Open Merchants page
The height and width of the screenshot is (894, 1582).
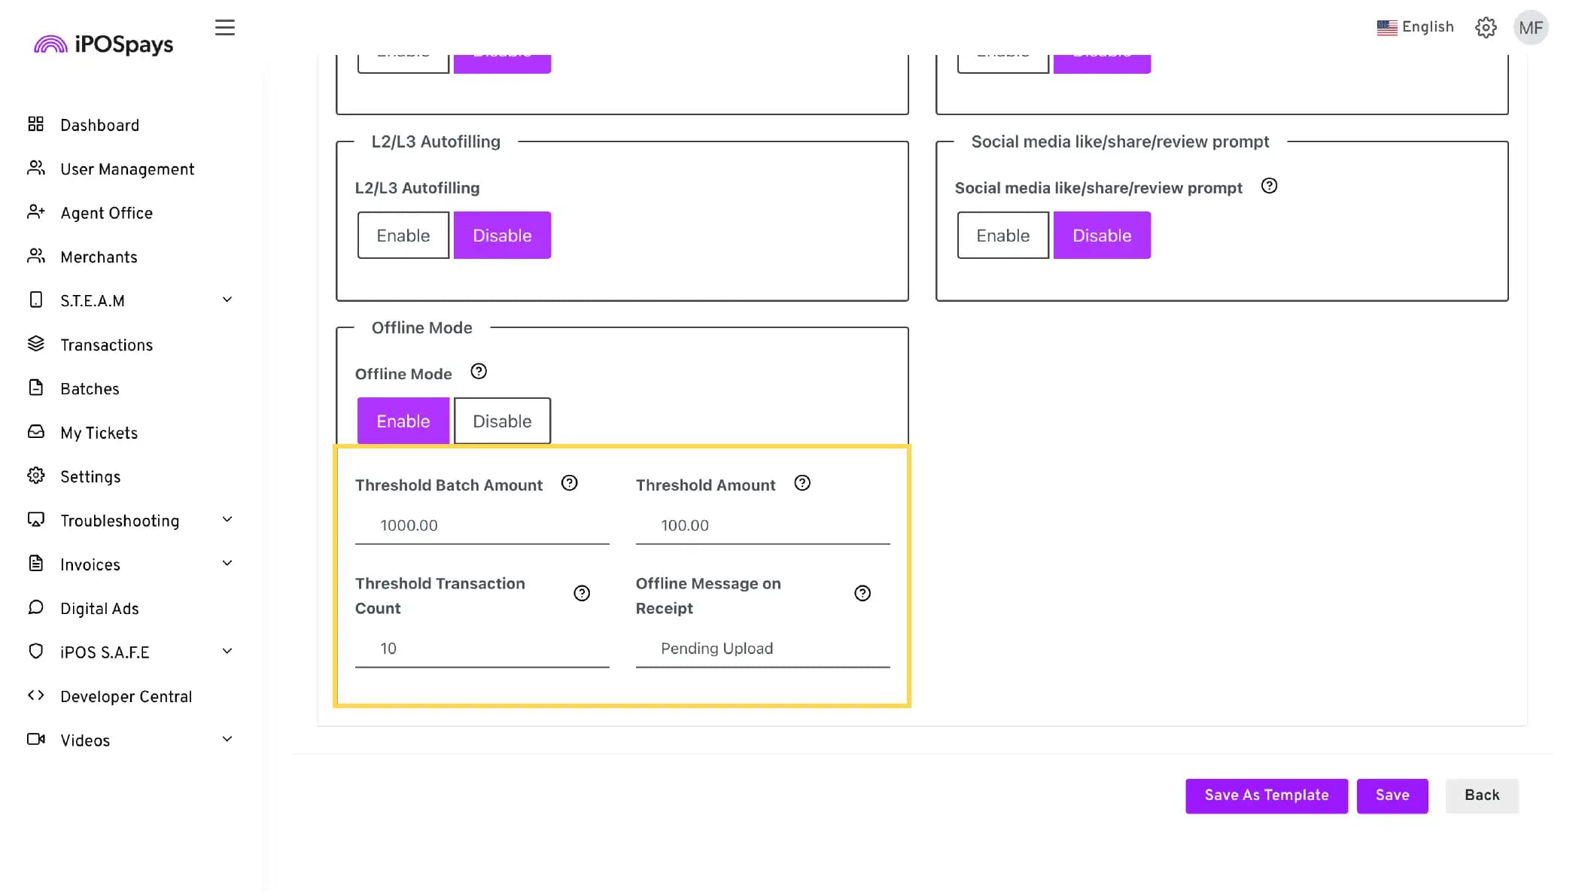click(99, 257)
